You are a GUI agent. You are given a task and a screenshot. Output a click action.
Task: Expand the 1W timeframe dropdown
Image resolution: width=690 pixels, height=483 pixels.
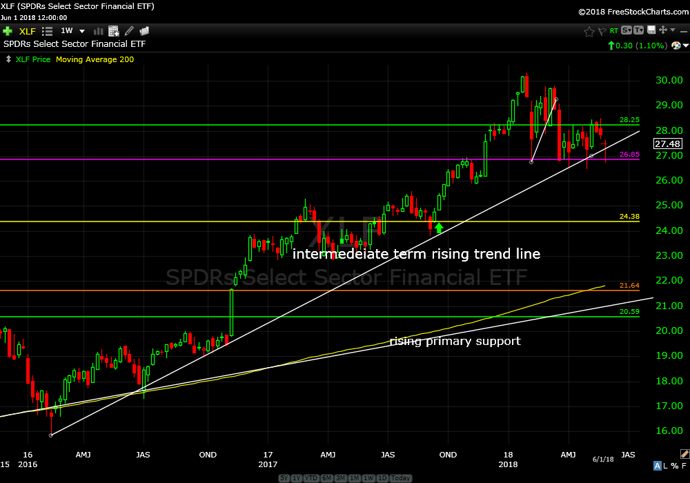81,31
